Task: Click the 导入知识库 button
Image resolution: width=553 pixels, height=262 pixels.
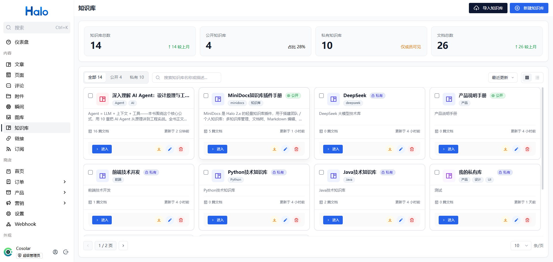Action: tap(488, 8)
